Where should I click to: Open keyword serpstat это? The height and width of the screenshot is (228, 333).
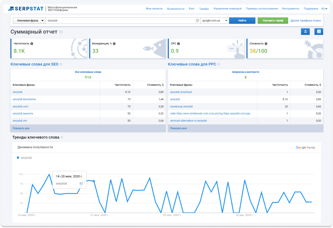pyautogui.click(x=20, y=121)
